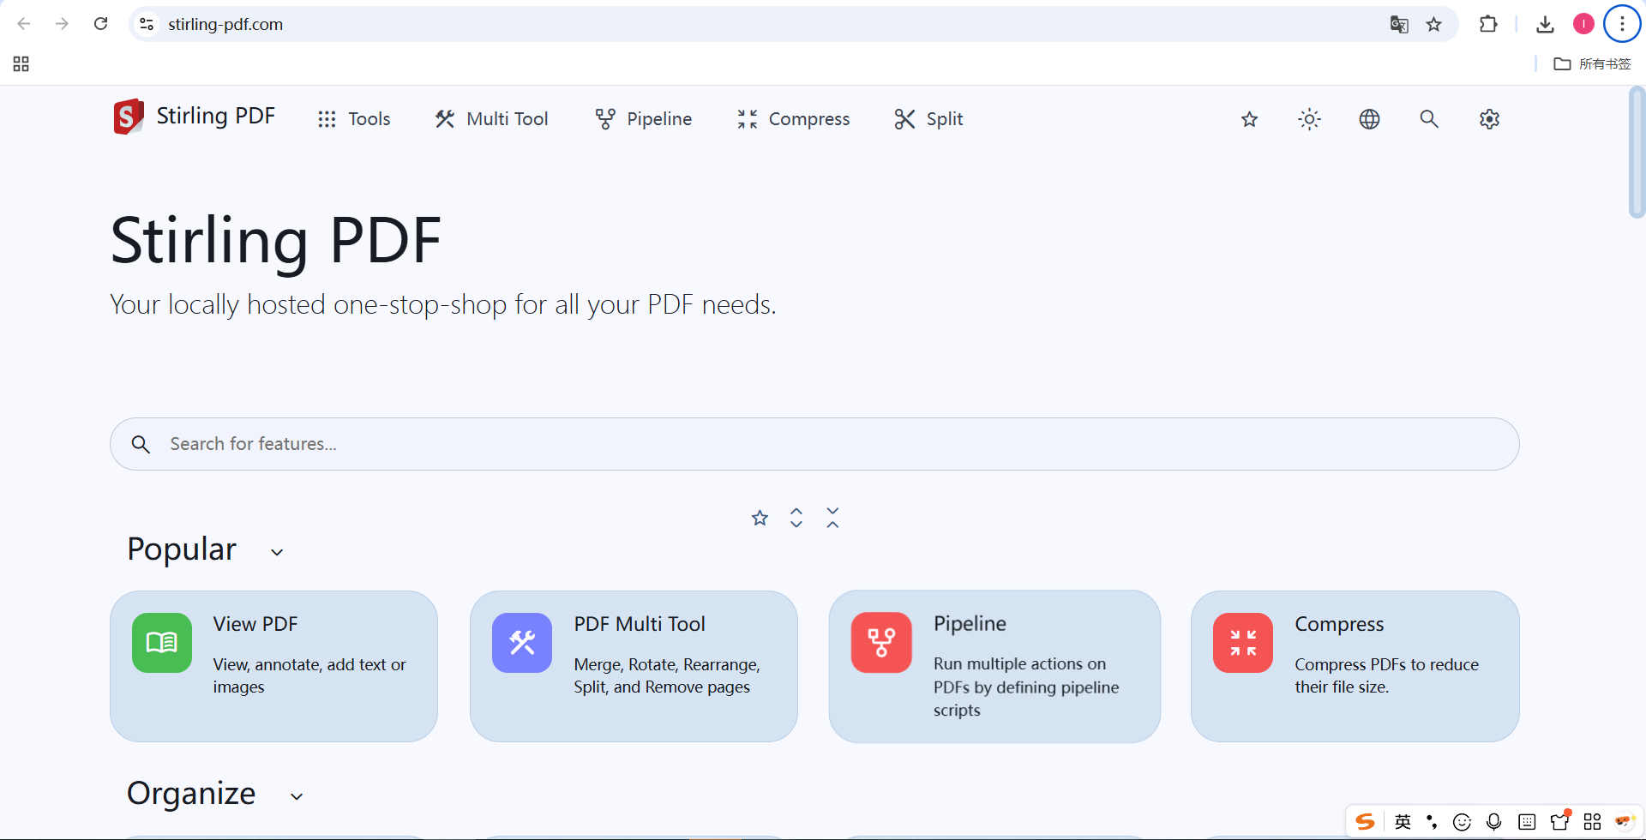Open settings gear in the navbar
1646x840 pixels.
coord(1489,119)
